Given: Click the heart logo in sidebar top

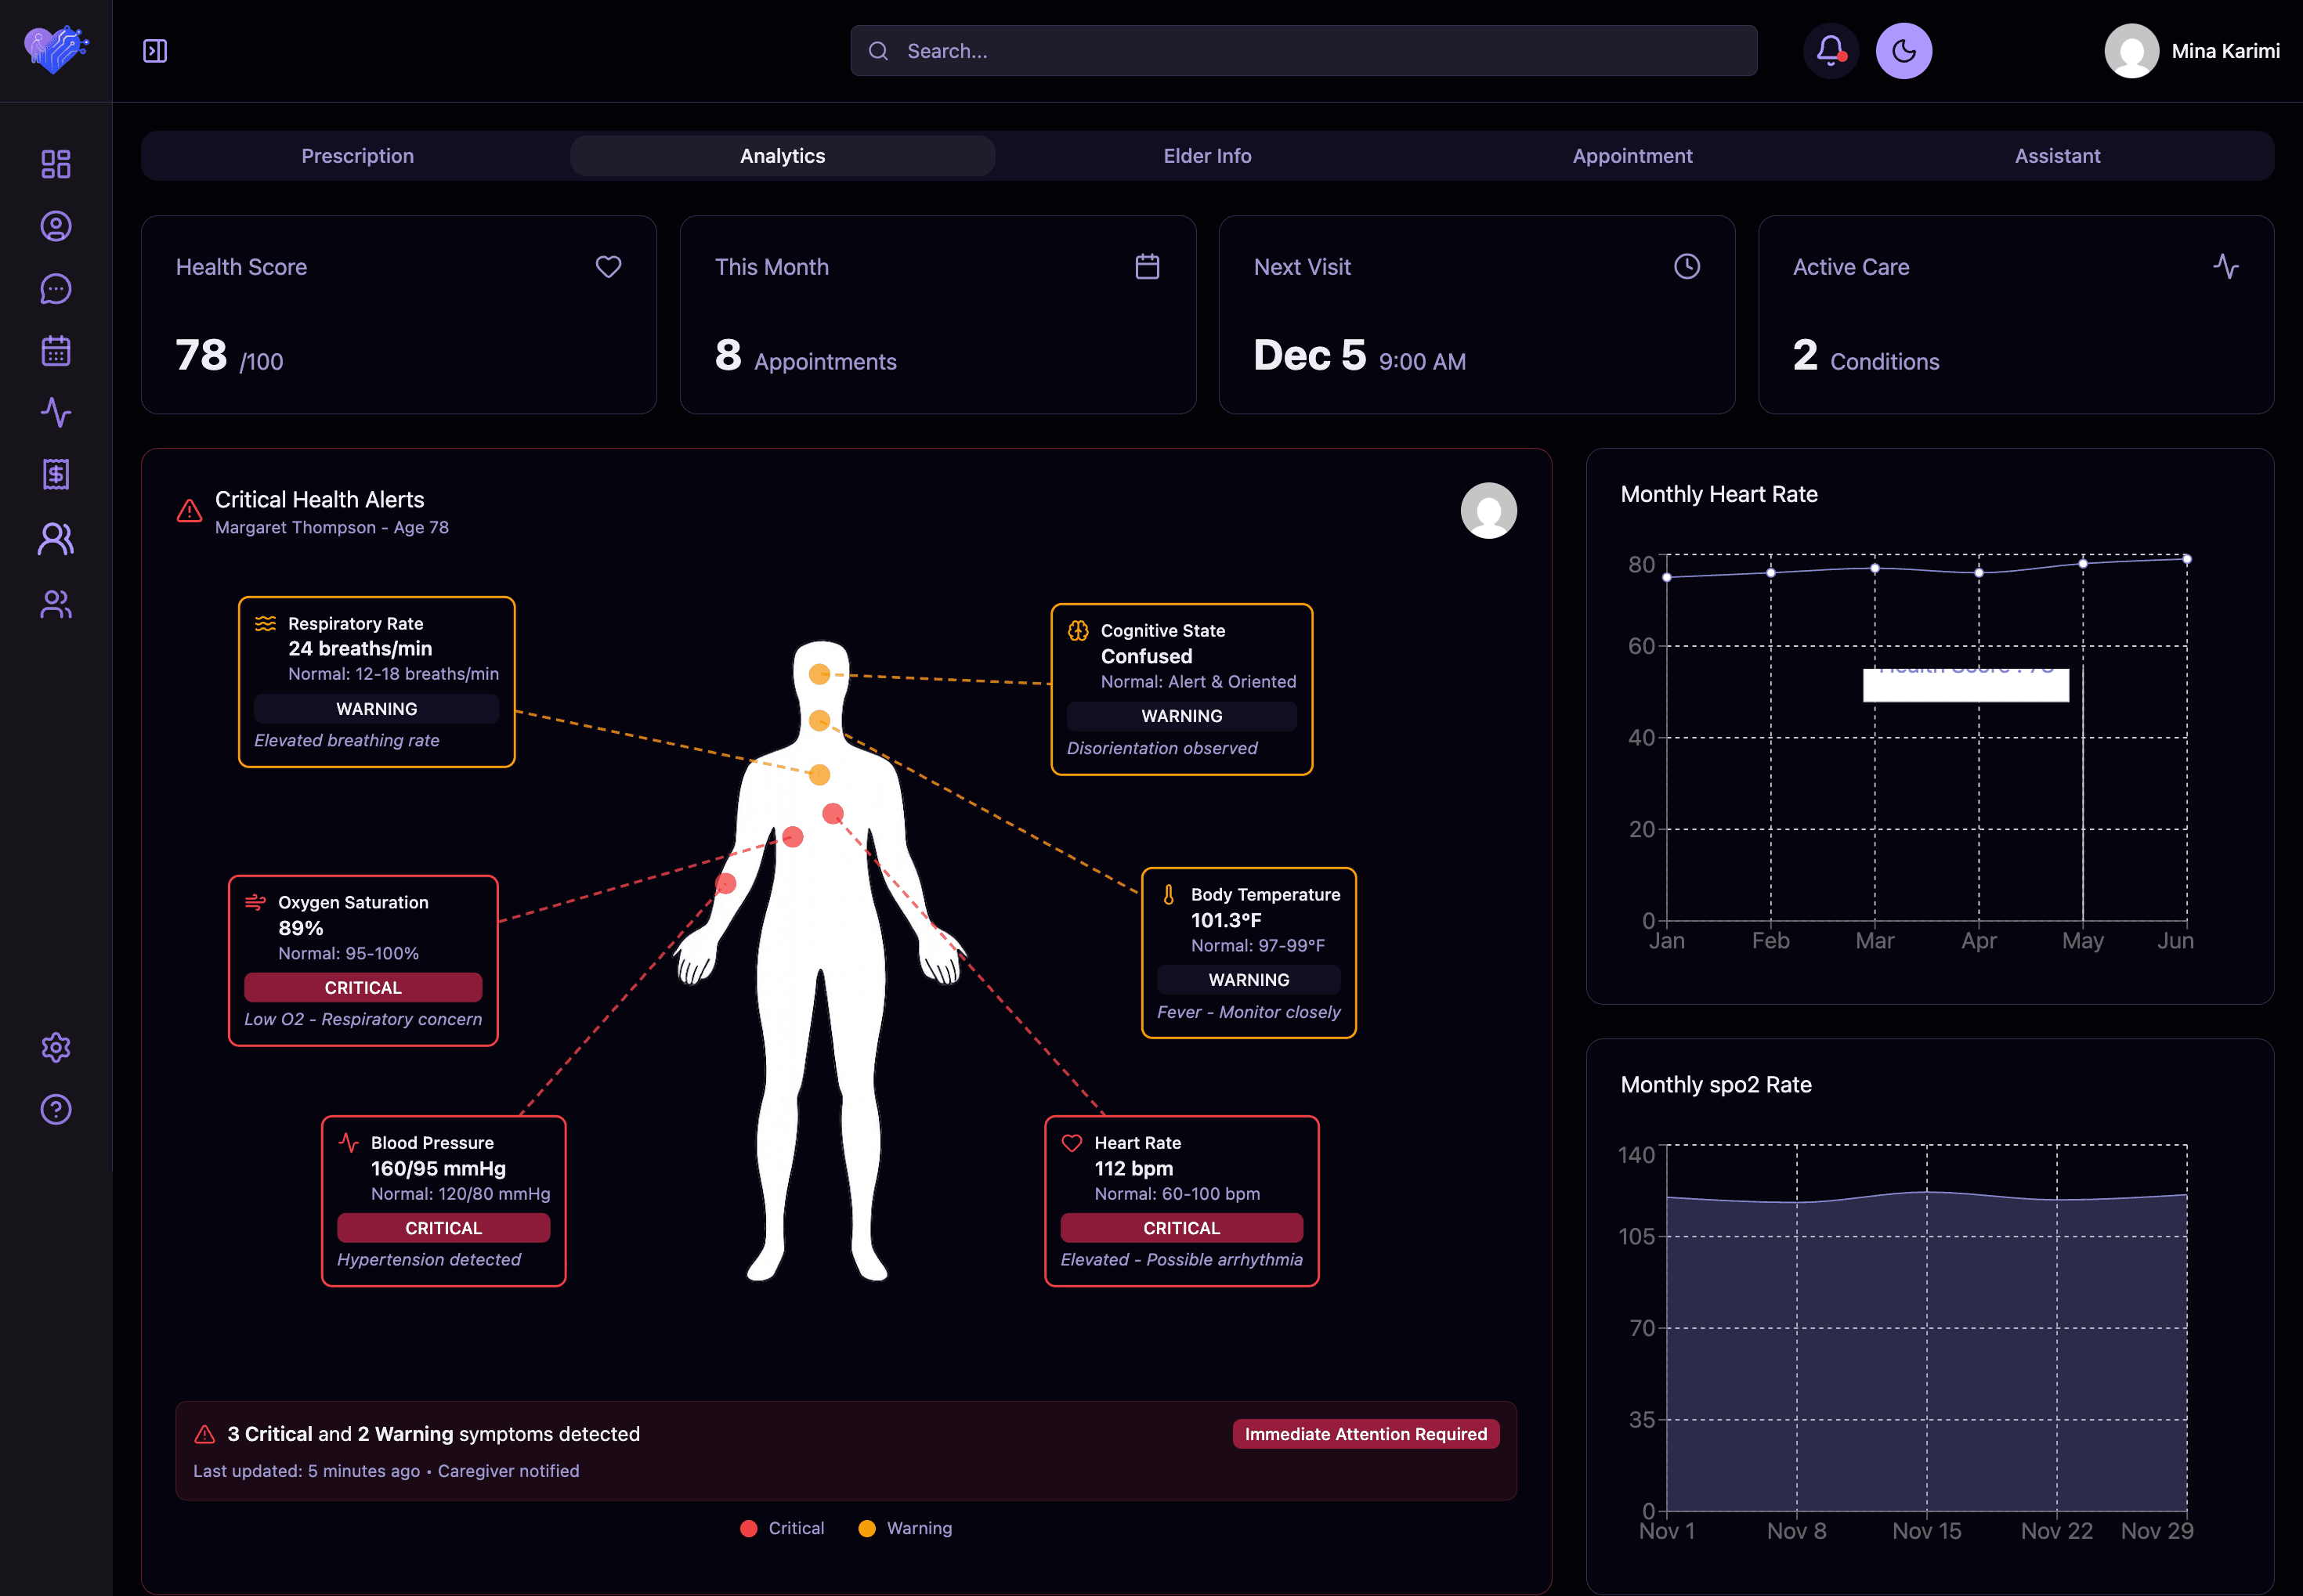Looking at the screenshot, I should [56, 50].
